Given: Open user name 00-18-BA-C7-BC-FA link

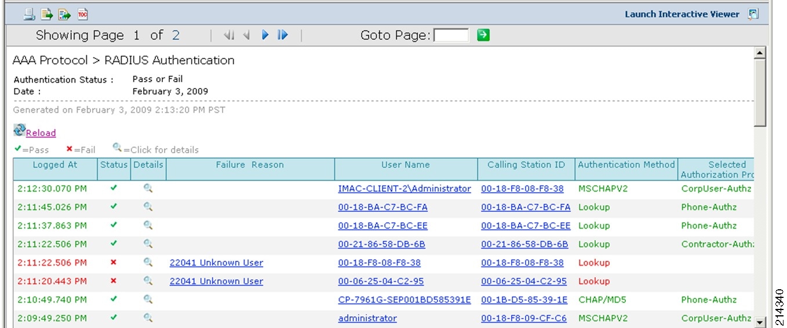Looking at the screenshot, I should tap(382, 207).
